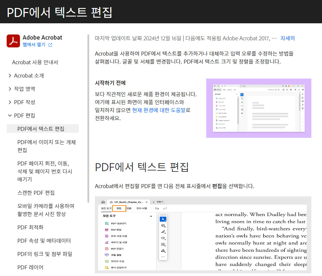The image size is (322, 276).
Task: Open PDF 페이지 회전, 이동, 삭제 topic
Action: 45,171
